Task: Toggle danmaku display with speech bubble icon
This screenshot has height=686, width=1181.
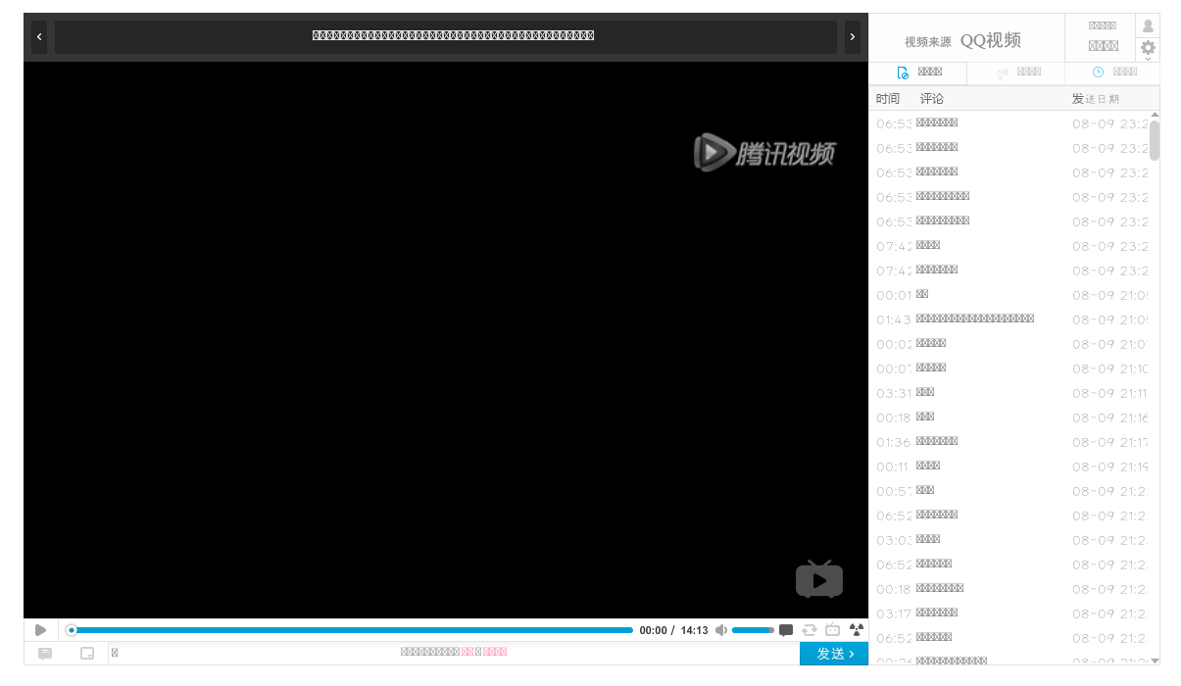Action: pos(786,630)
